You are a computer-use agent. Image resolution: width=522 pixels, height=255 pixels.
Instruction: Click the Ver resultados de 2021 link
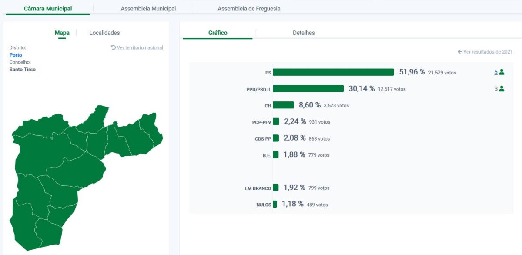[488, 52]
